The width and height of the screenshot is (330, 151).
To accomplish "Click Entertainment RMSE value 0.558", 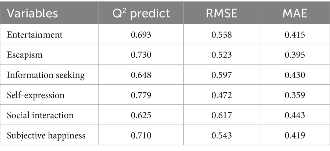I will 222,34.
